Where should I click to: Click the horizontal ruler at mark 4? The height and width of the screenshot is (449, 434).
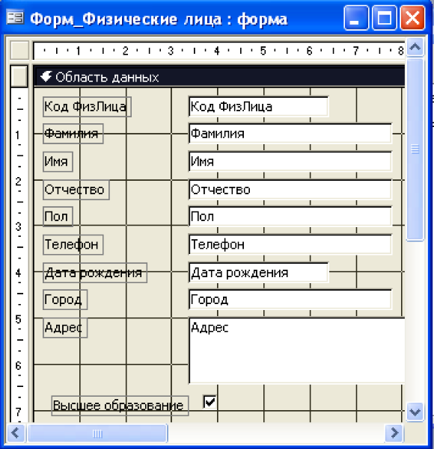coord(217,51)
